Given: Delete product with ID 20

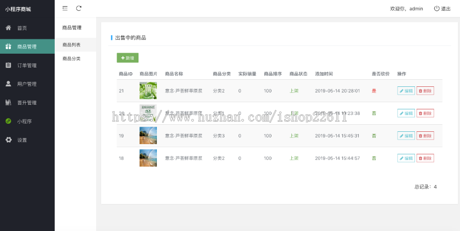Looking at the screenshot, I should tap(425, 113).
